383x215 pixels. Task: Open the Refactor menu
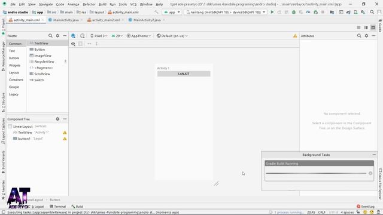(89, 4)
